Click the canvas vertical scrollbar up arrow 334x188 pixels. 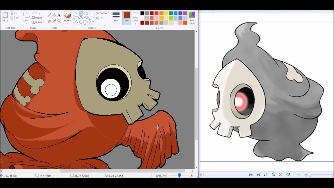tap(196, 32)
